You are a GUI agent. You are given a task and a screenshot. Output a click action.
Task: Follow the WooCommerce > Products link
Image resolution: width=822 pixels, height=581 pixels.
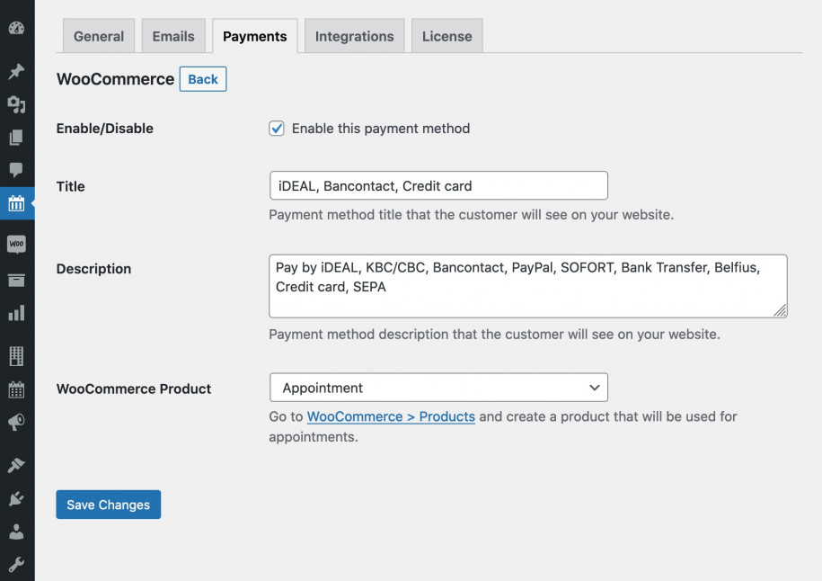(390, 416)
